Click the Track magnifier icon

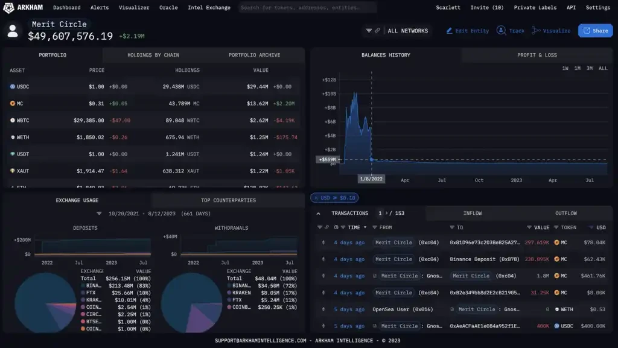point(501,31)
